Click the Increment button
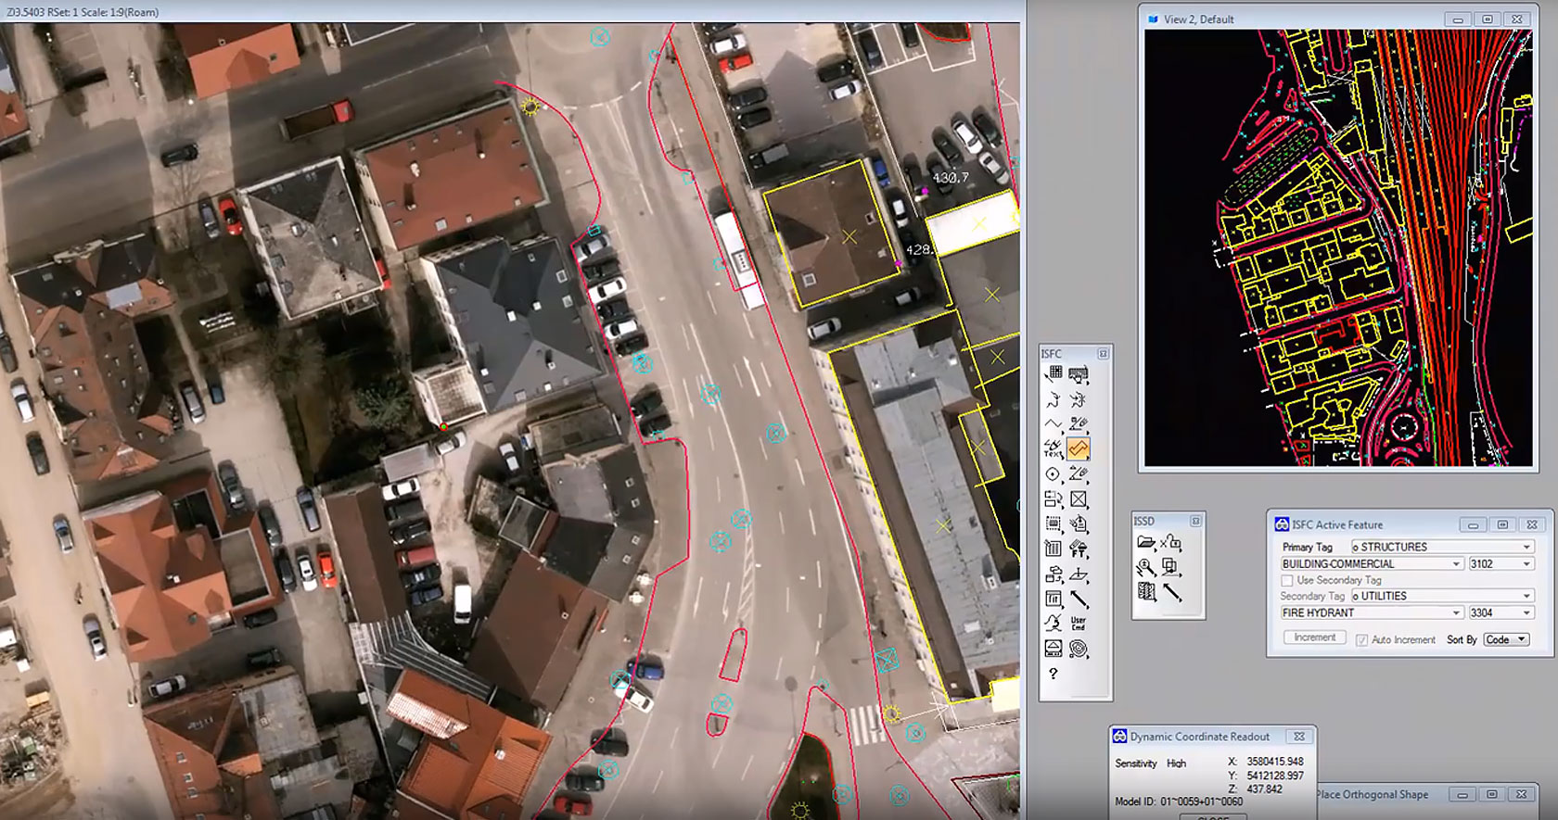Viewport: 1558px width, 820px height. [1314, 637]
